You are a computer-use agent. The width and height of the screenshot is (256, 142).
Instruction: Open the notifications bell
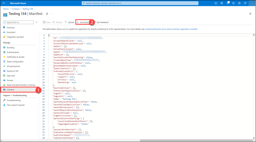point(227,3)
